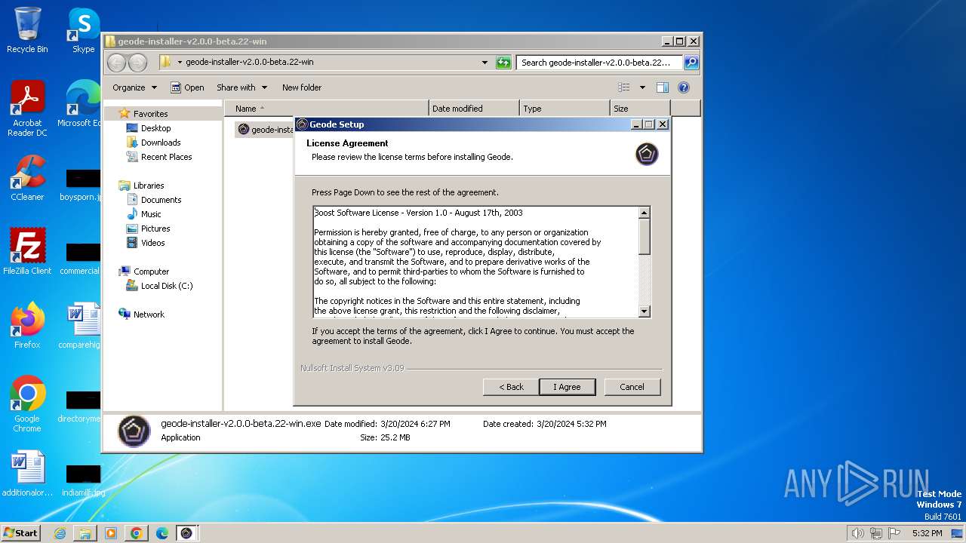Open the Share with dropdown

[x=241, y=87]
